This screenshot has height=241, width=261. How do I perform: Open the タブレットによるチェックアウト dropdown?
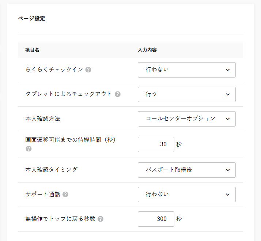pyautogui.click(x=186, y=94)
